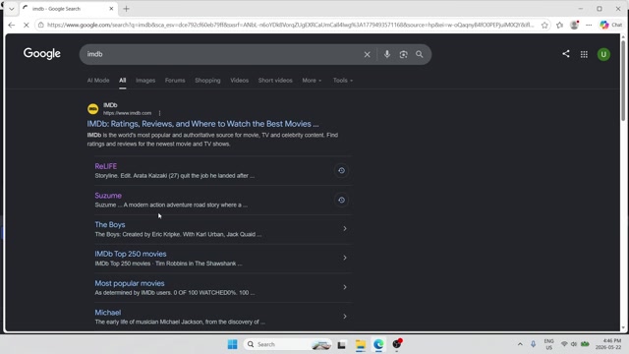Expand The Boys sitelink arrow
The height and width of the screenshot is (354, 629).
pyautogui.click(x=345, y=228)
